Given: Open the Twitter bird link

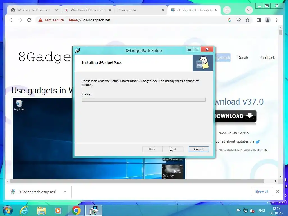Looking at the screenshot, I should point(258,142).
